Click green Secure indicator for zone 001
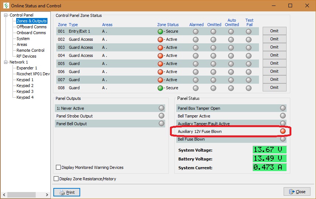316x199 pixels. click(x=160, y=32)
